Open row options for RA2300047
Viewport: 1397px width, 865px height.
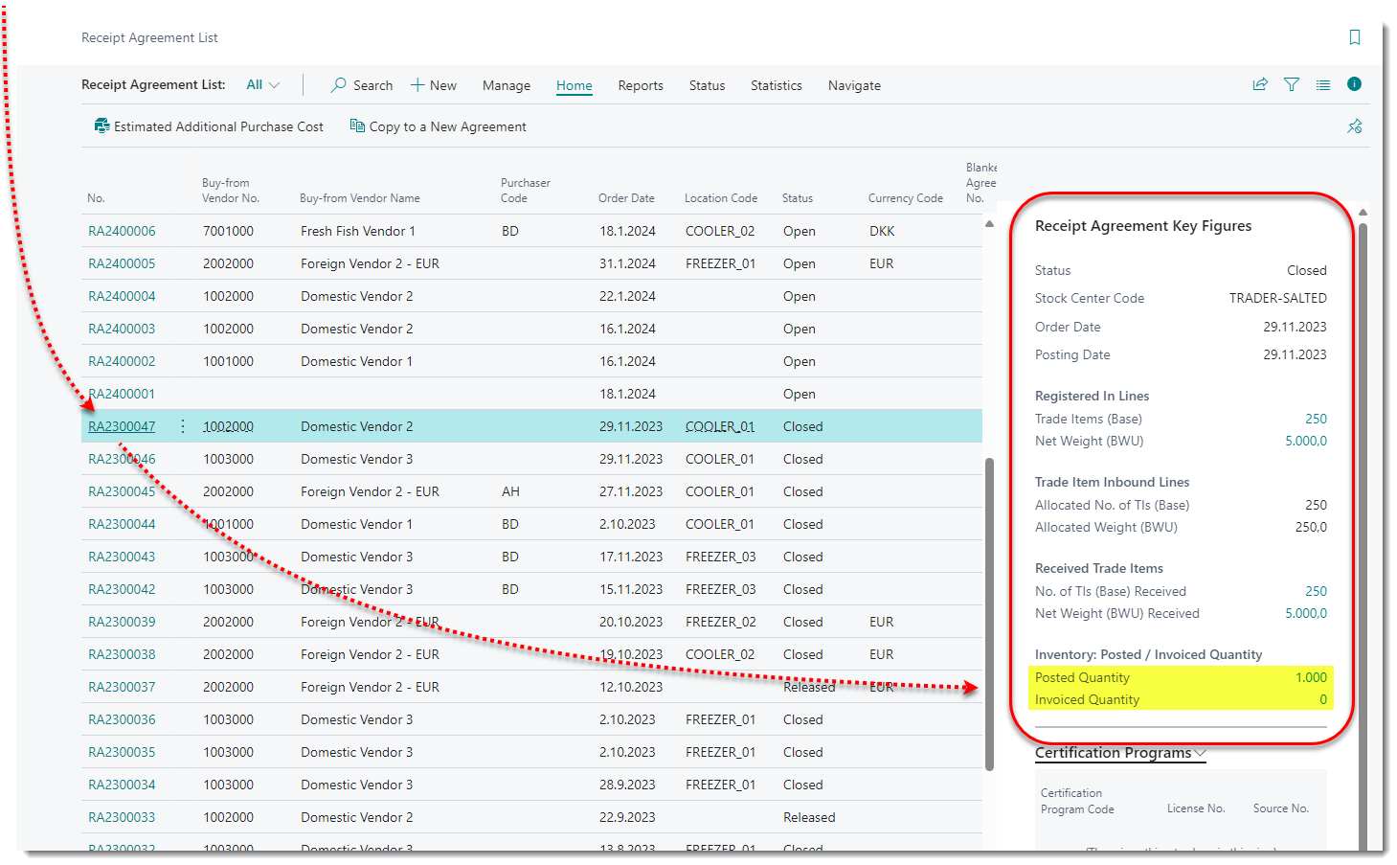pyautogui.click(x=182, y=426)
